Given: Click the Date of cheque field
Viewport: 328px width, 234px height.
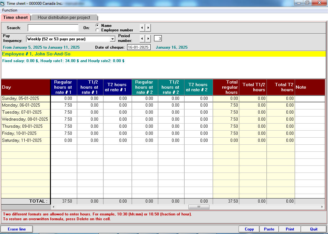Looking at the screenshot, I should pos(139,47).
